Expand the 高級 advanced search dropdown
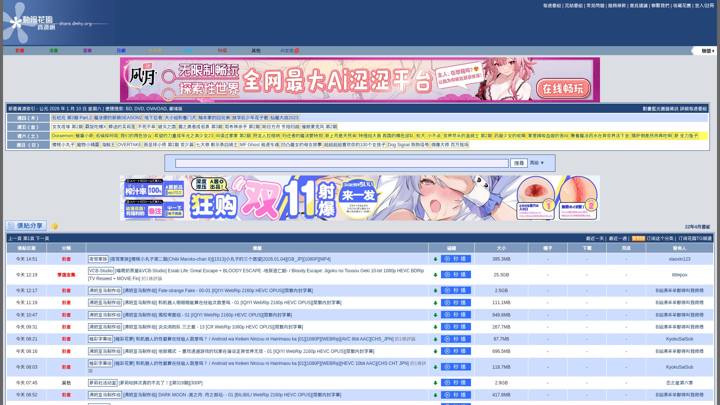The width and height of the screenshot is (720, 405). pyautogui.click(x=537, y=163)
